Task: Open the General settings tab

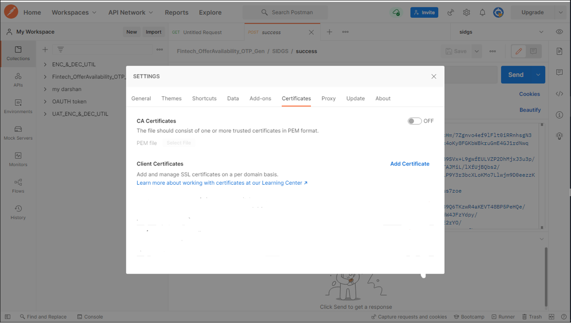Action: click(x=141, y=98)
